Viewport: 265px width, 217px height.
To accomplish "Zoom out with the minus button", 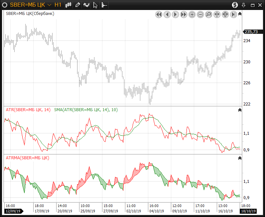I will click(x=200, y=14).
